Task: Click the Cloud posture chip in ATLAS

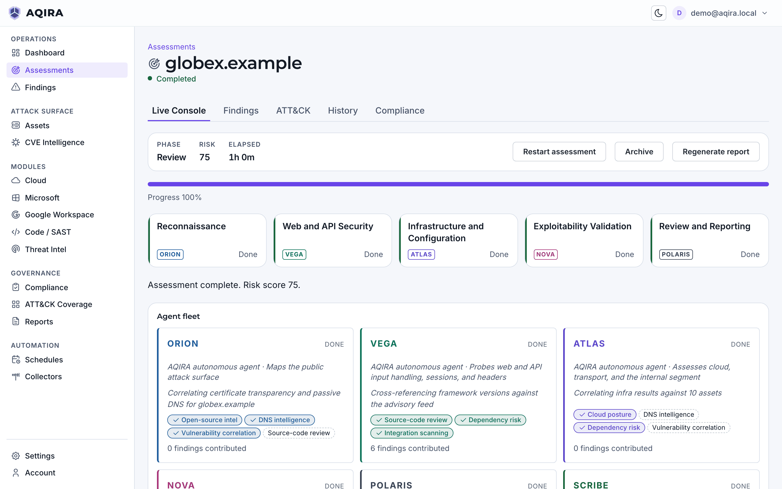Action: (x=605, y=414)
